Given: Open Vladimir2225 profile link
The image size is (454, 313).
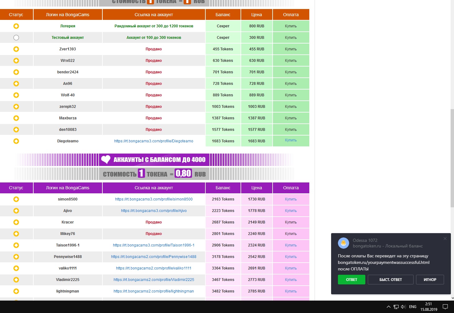Looking at the screenshot, I should pyautogui.click(x=154, y=280).
